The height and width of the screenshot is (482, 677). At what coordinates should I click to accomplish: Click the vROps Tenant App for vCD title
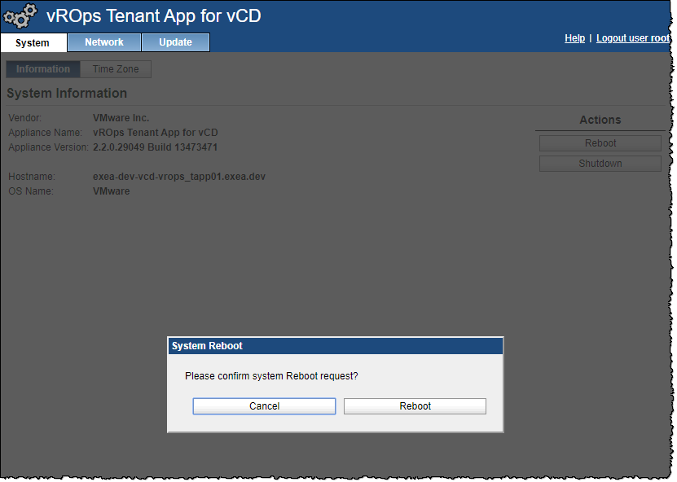click(x=154, y=15)
